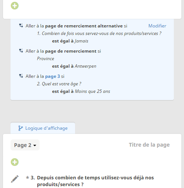This screenshot has height=188, width=184.
Task: Click the top green plus add icon
Action: 15,6
